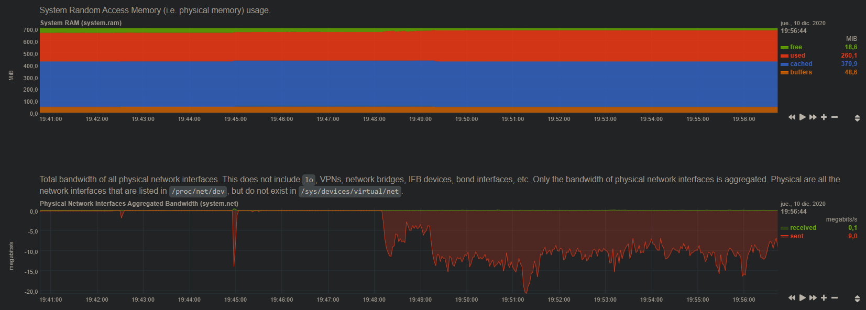Click the resize handle of the RAM chart
Image resolution: width=866 pixels, height=310 pixels.
coord(857,118)
